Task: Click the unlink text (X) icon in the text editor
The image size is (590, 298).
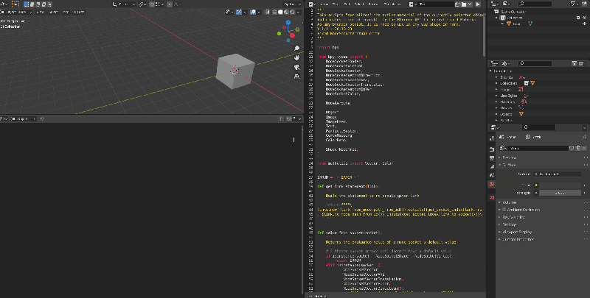Action: point(470,4)
